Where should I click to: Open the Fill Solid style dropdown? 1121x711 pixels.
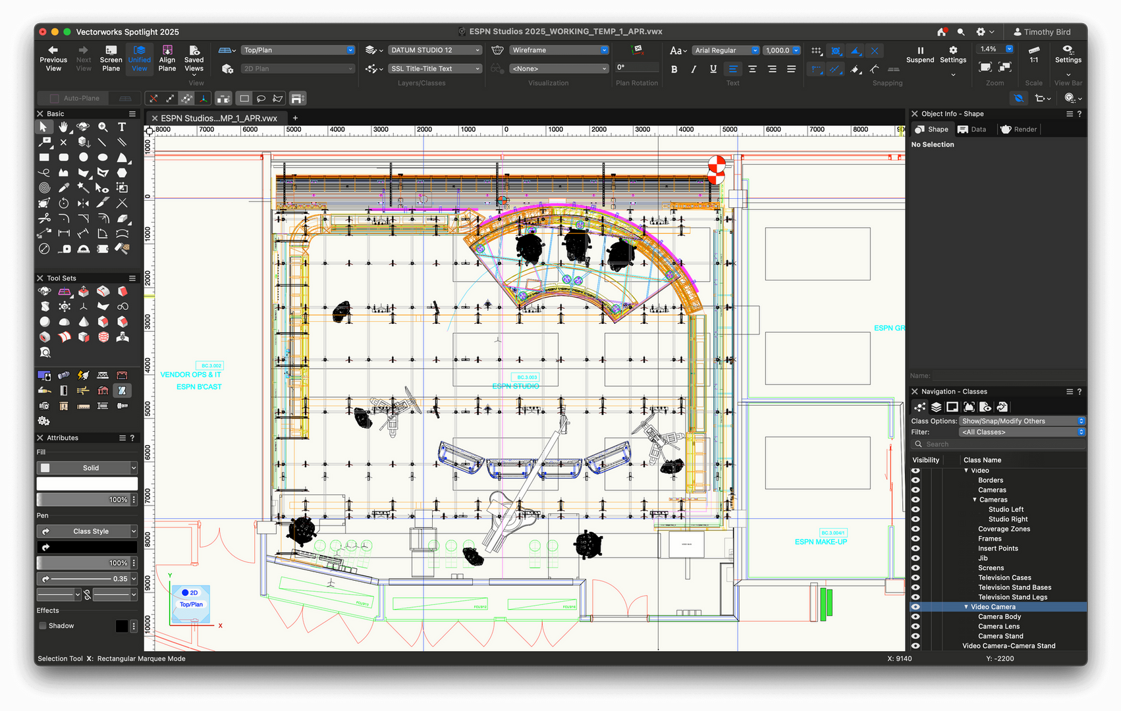[x=87, y=468]
